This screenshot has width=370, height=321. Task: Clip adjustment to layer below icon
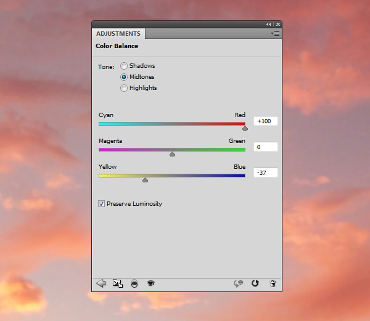134,283
